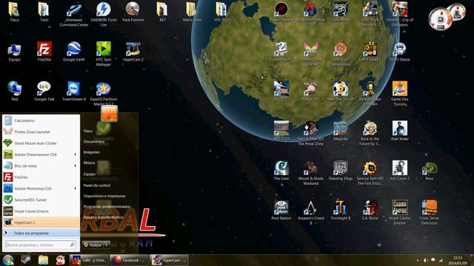Open Hoyle Casino Empire from Start menu
This screenshot has width=474, height=266.
(x=41, y=211)
